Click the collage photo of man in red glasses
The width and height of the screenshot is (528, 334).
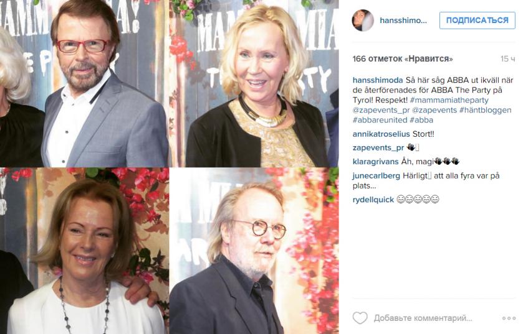84,83
